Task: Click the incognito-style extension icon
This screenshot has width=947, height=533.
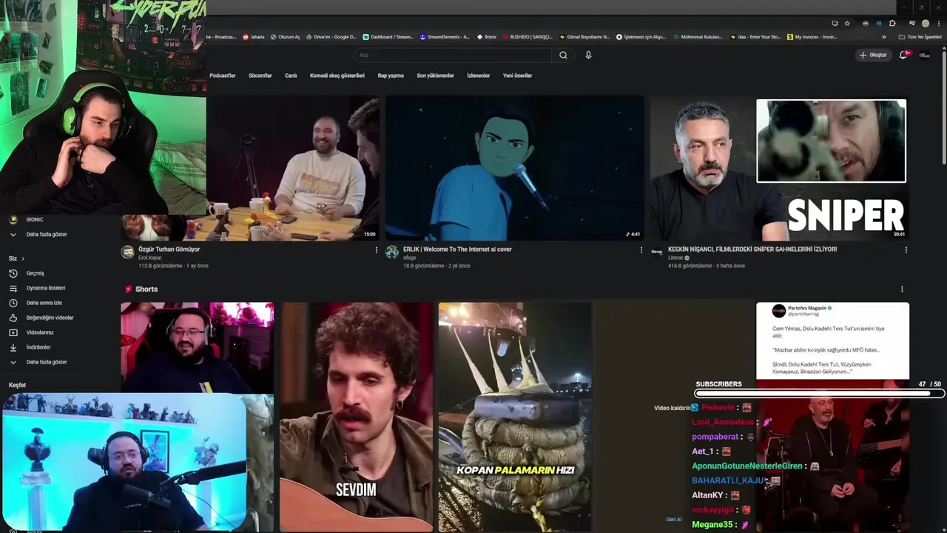Action: (866, 23)
